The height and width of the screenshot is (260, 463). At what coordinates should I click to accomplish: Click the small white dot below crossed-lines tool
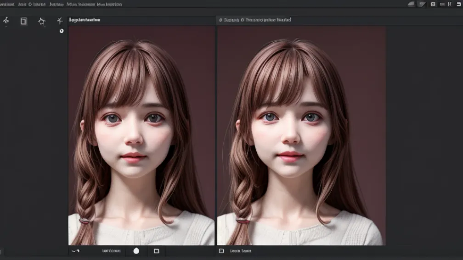[62, 31]
